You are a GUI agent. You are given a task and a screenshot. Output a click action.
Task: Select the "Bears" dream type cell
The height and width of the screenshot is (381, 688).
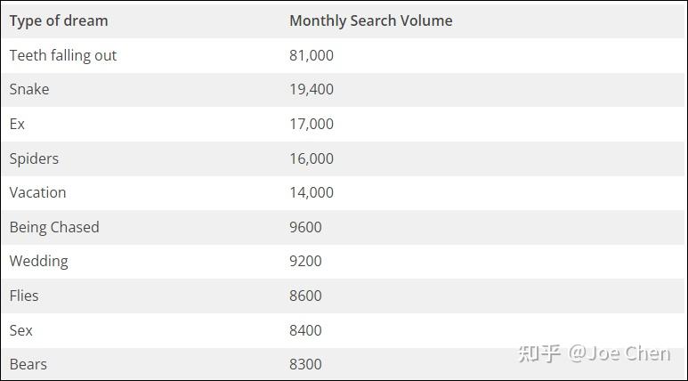28,364
